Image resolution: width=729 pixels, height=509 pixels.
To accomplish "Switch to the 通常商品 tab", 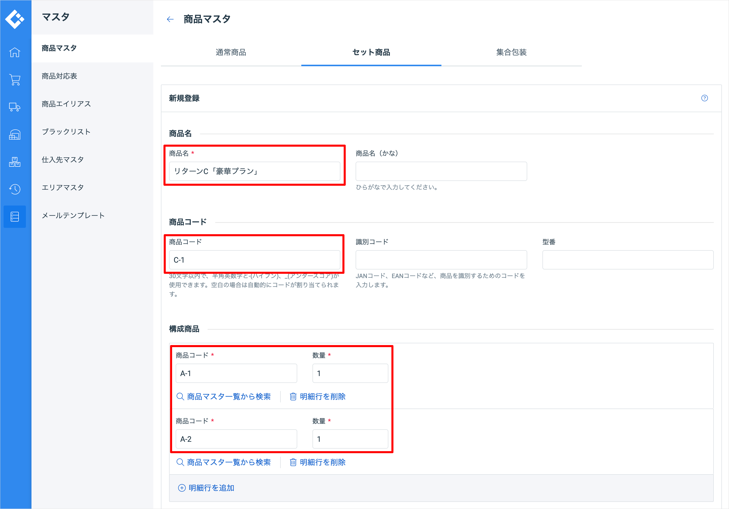I will pyautogui.click(x=231, y=52).
